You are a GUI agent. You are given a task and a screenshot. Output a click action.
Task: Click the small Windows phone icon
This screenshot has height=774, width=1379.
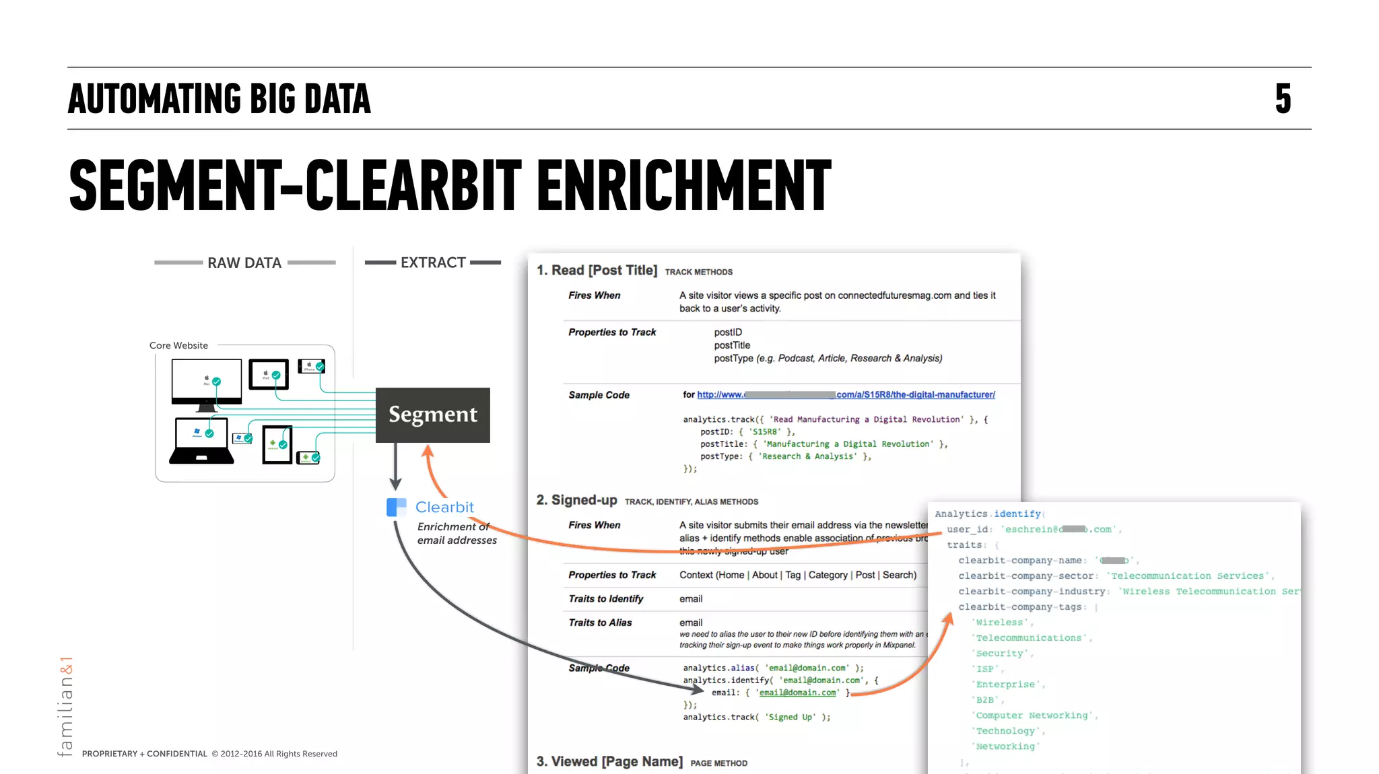coord(242,438)
